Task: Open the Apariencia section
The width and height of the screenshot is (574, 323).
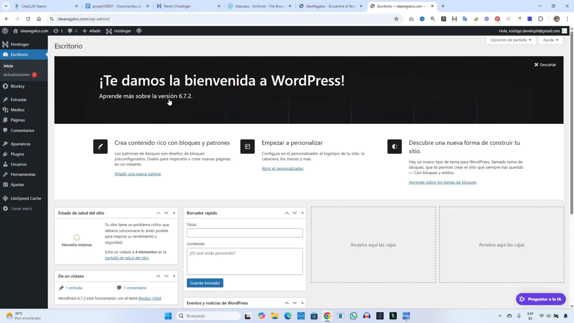Action: coord(20,143)
